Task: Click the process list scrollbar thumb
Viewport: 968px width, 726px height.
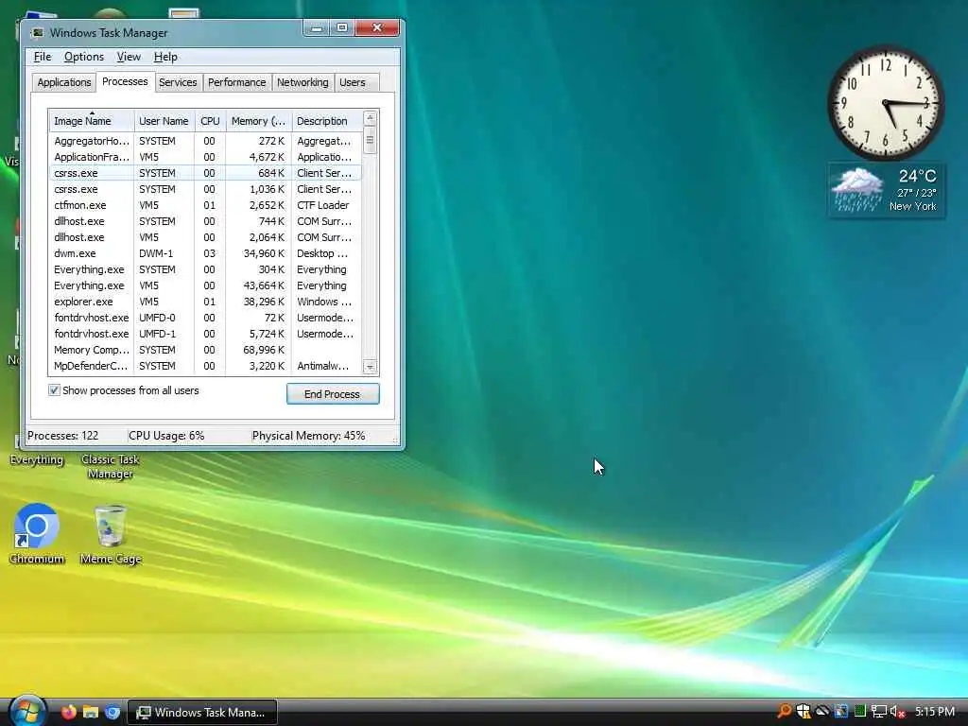Action: [x=370, y=140]
